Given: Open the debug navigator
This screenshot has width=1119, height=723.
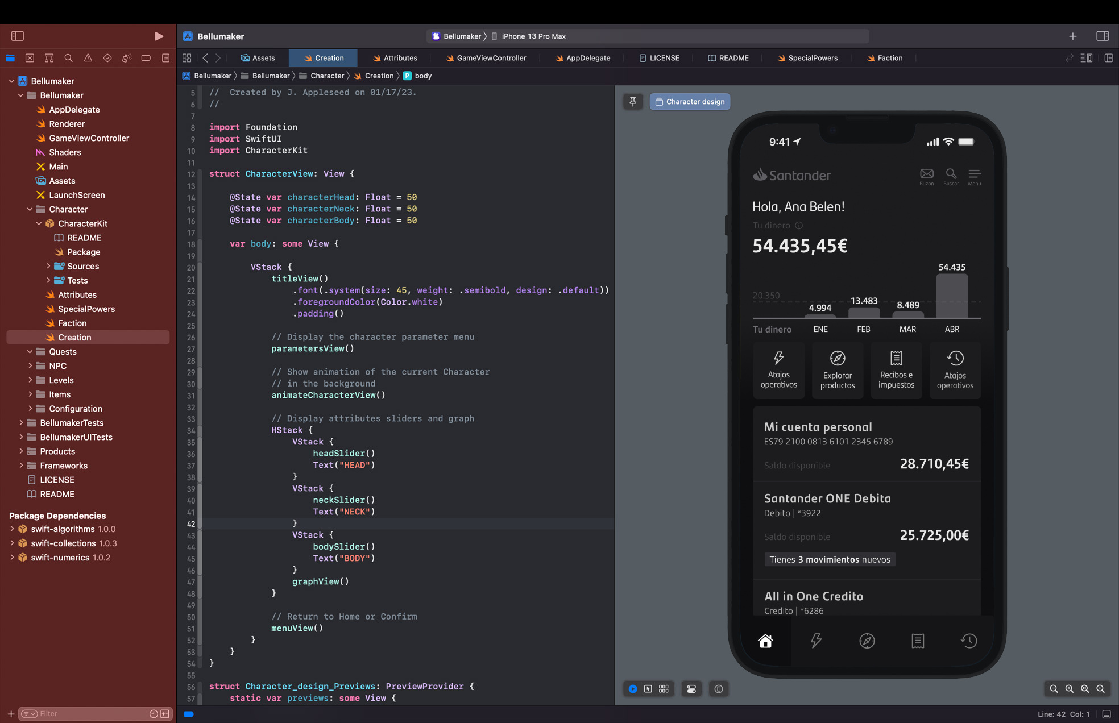Looking at the screenshot, I should (127, 58).
